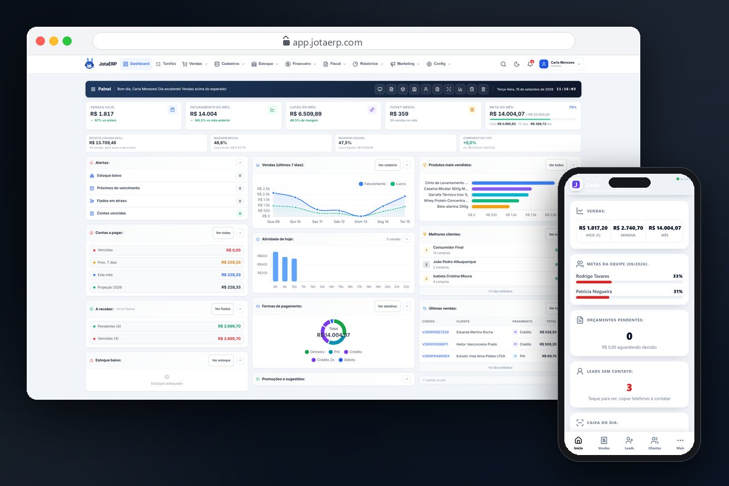
Task: Collapse the Formas de pagamento panel
Action: coord(407,306)
